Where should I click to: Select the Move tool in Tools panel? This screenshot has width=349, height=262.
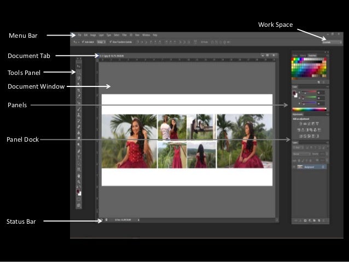click(x=79, y=66)
